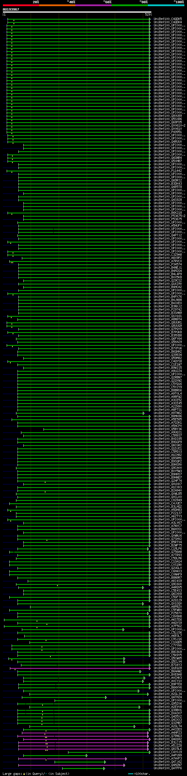Image resolution: width=187 pixels, height=776 pixels.
Task: Select the UniRef100_Q38B01 hit
Action: tap(168, 710)
